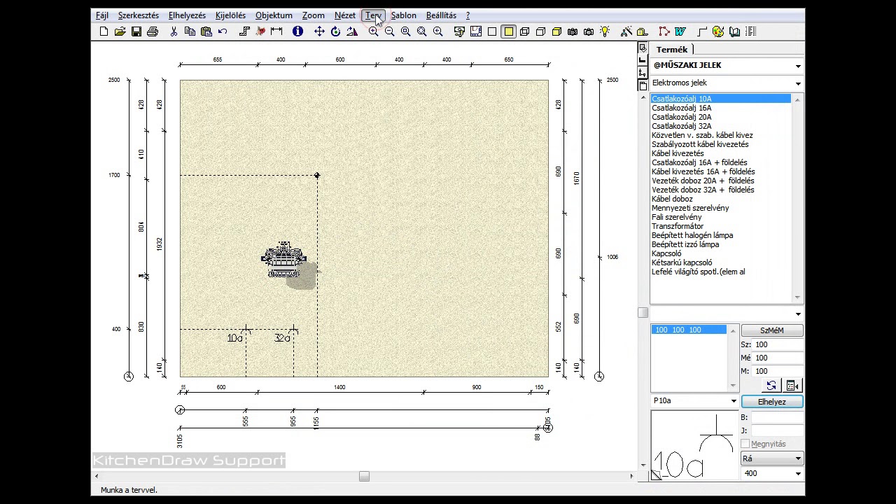The height and width of the screenshot is (504, 896).
Task: Create a new document with toolbar icon
Action: (x=104, y=31)
